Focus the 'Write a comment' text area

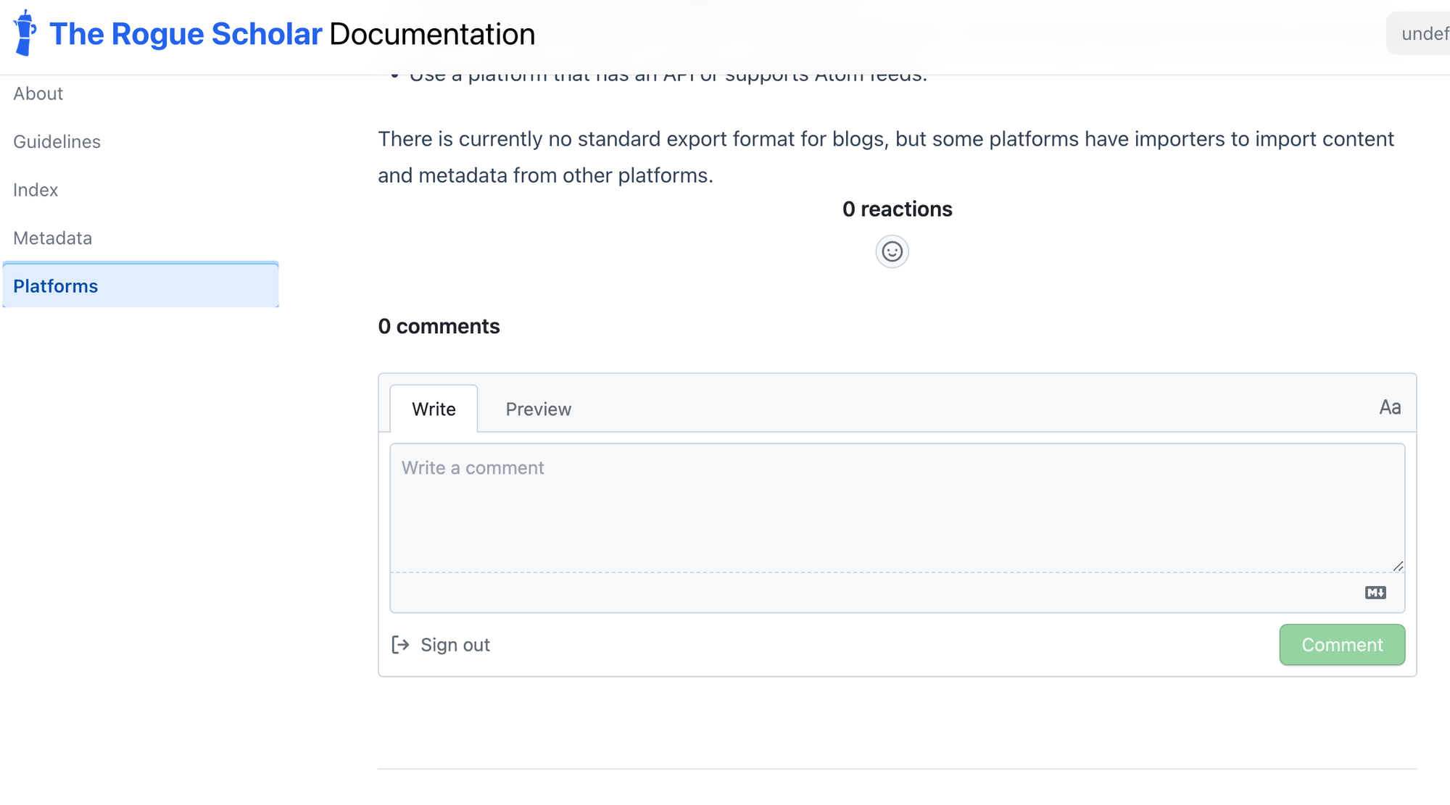[896, 507]
